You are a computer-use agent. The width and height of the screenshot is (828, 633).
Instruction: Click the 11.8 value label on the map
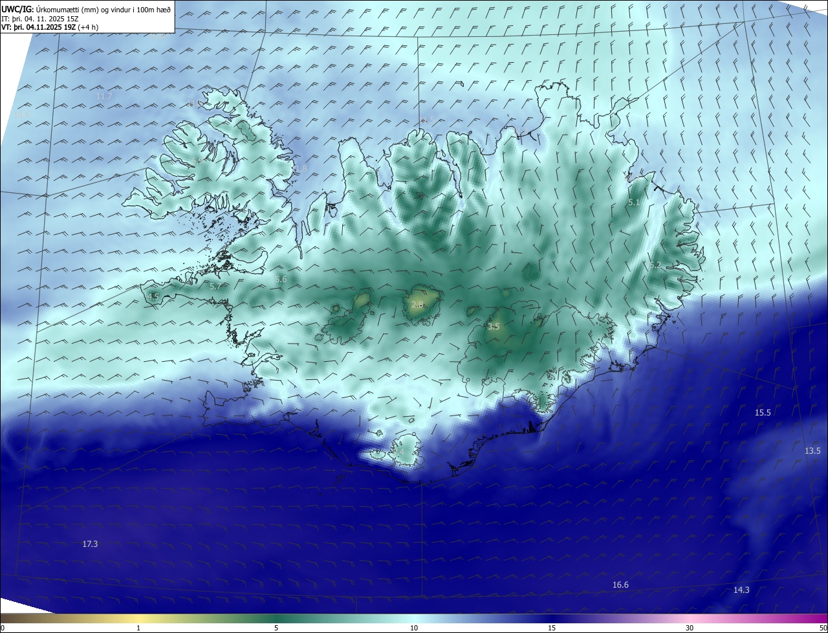click(x=299, y=169)
